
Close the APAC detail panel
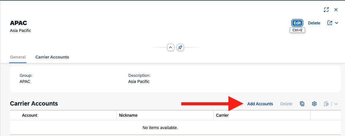point(336,10)
